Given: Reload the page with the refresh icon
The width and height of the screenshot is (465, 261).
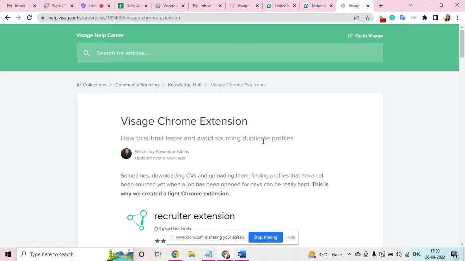Looking at the screenshot, I should click(29, 17).
